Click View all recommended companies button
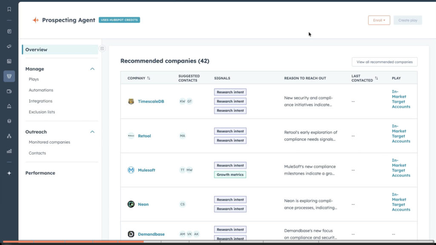This screenshot has height=245, width=436. coord(384,62)
